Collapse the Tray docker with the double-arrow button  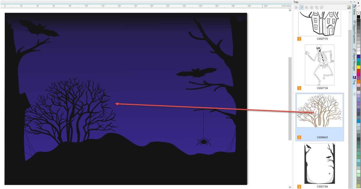[351, 2]
